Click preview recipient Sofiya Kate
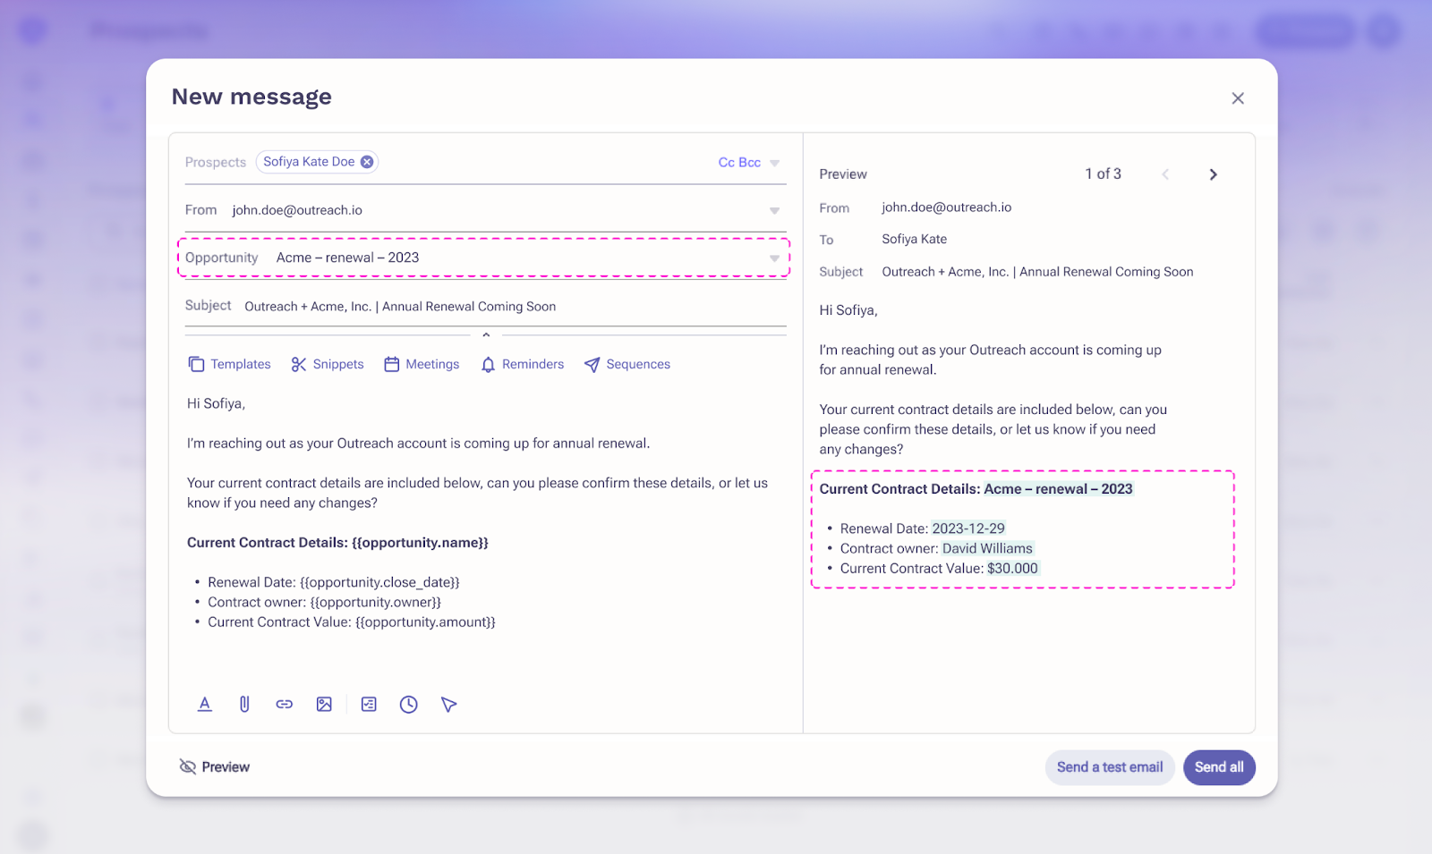 914,240
